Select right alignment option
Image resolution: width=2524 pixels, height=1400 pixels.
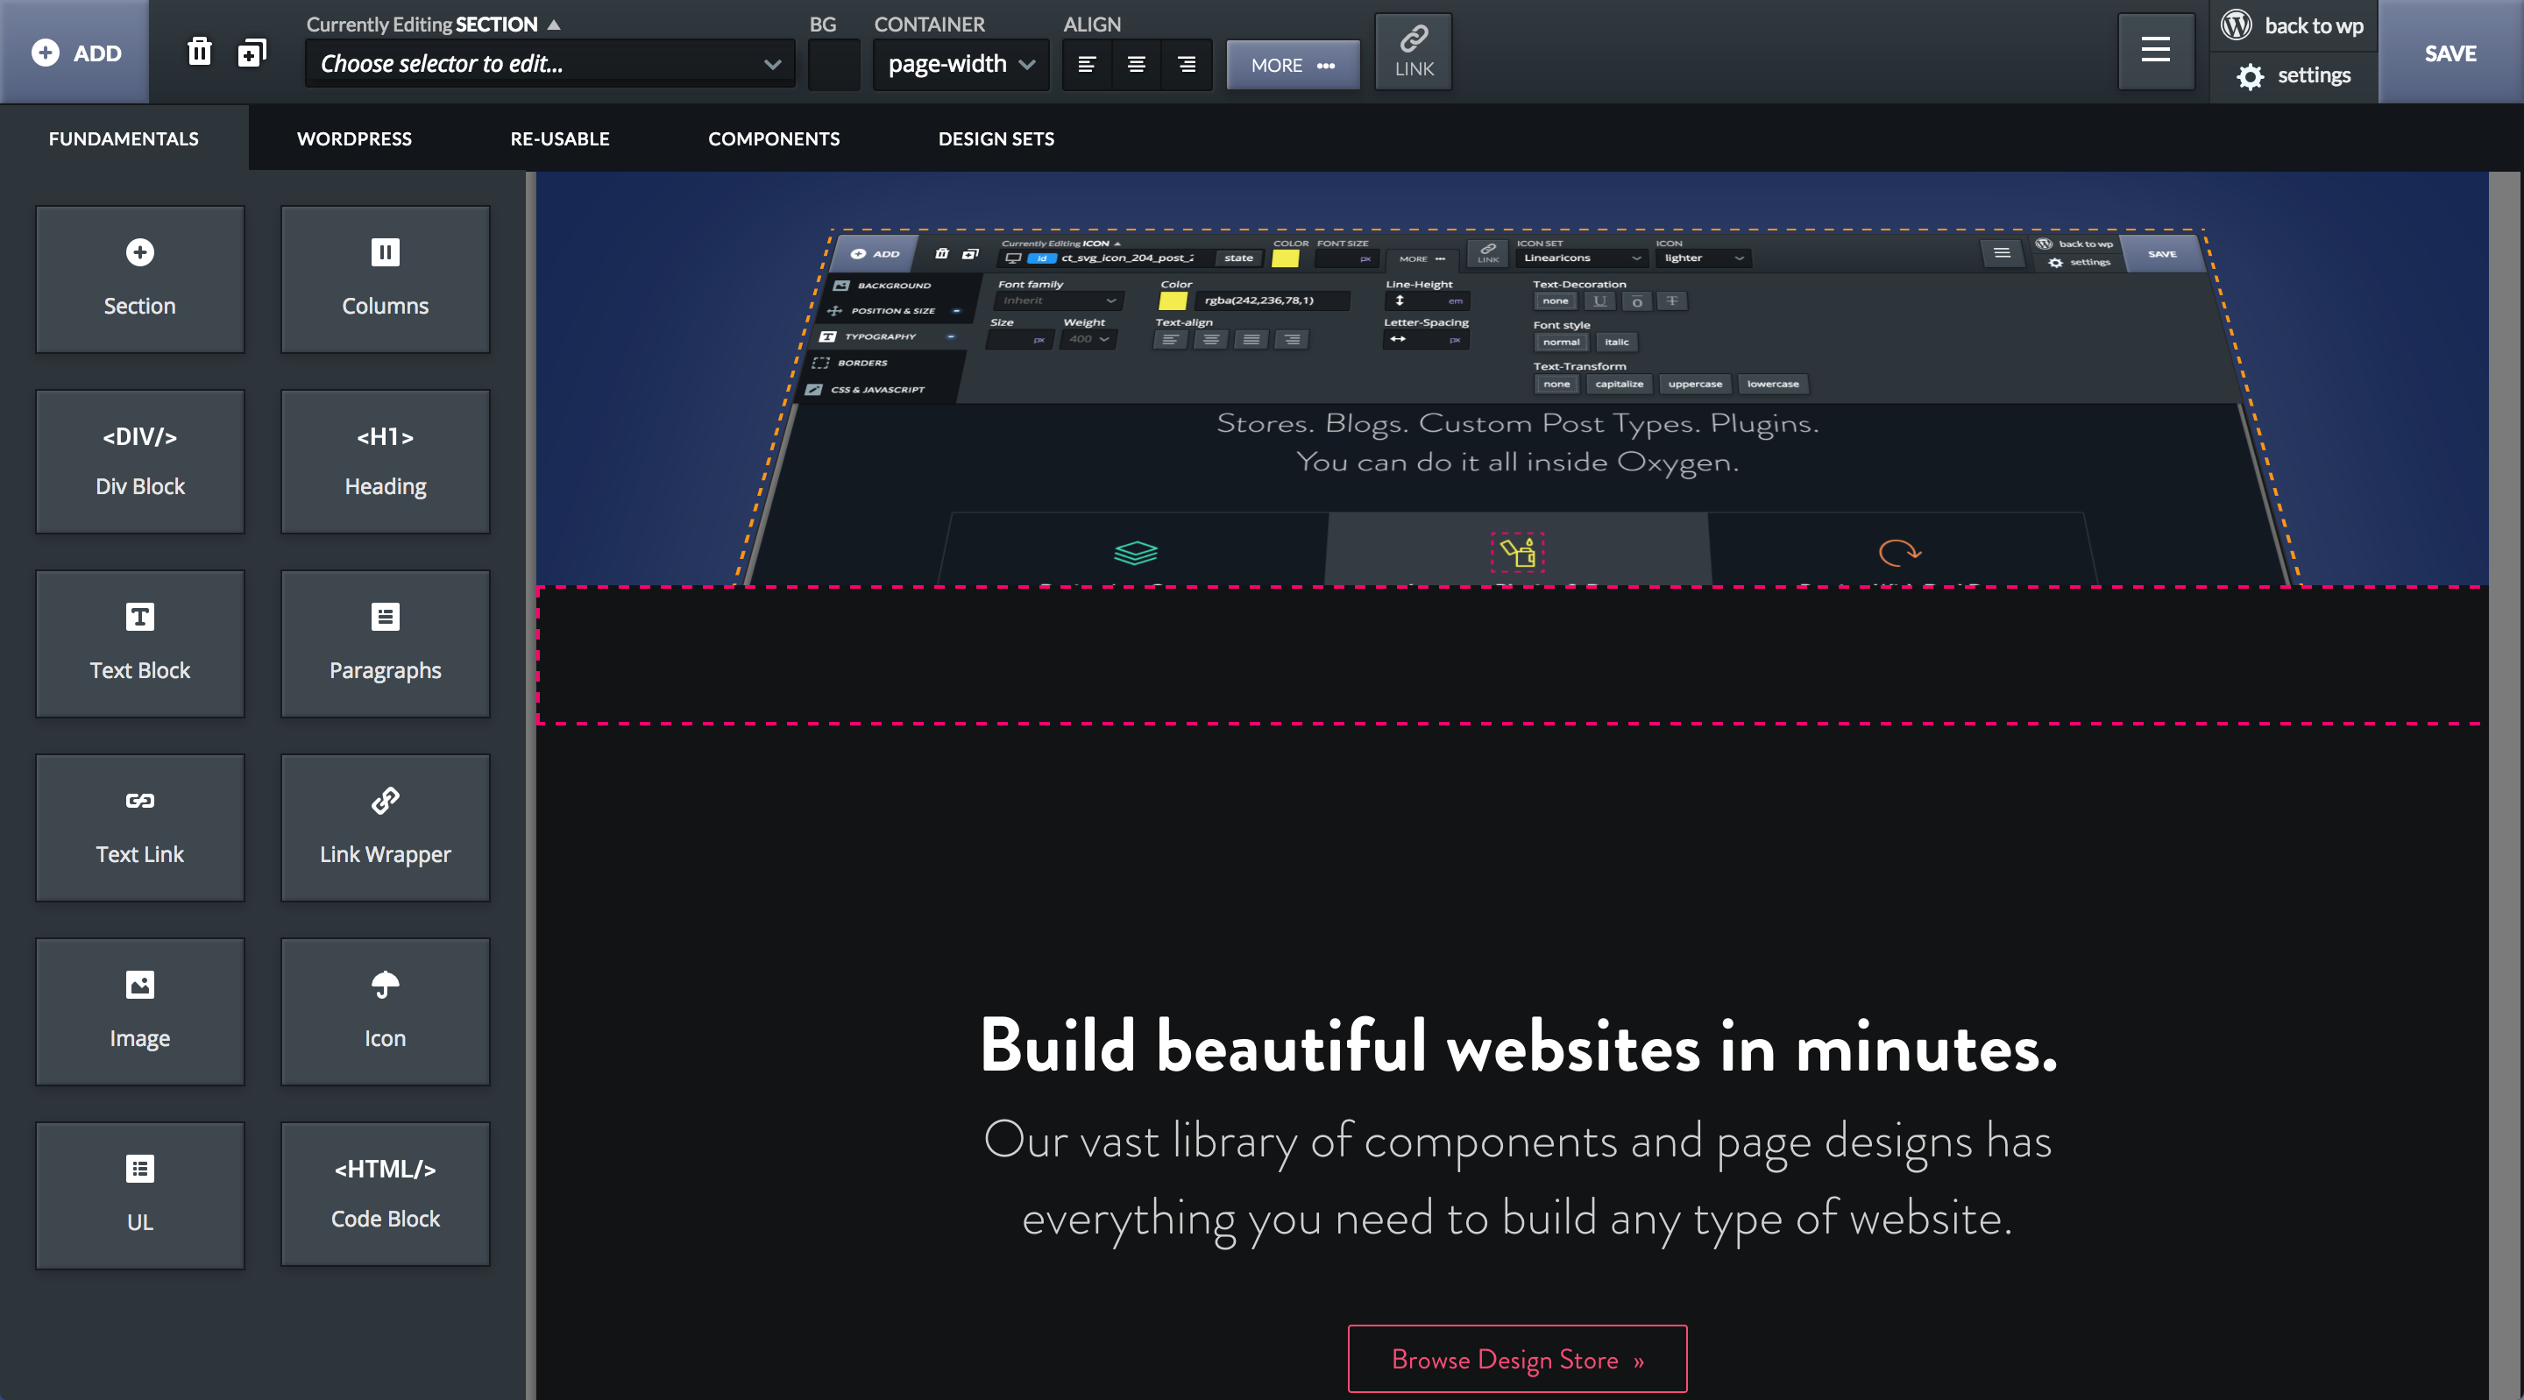(x=1187, y=65)
